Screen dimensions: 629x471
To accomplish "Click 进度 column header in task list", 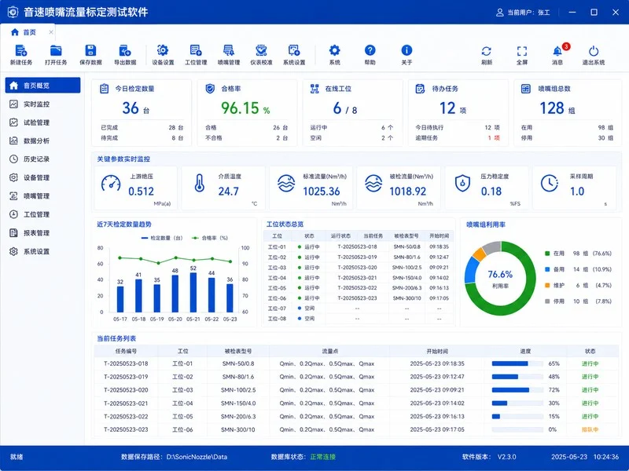I will click(525, 351).
